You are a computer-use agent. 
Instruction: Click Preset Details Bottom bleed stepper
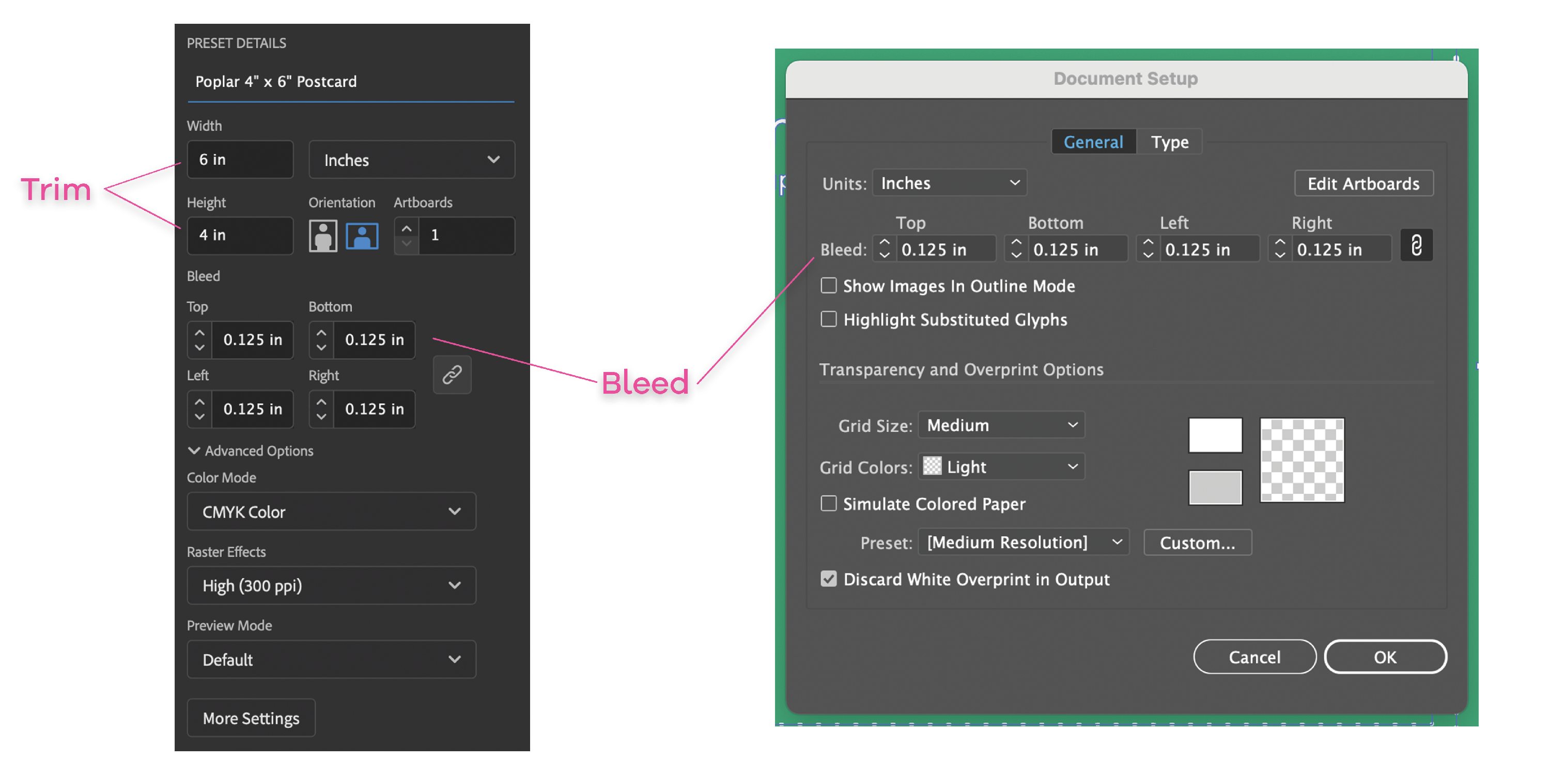[321, 340]
